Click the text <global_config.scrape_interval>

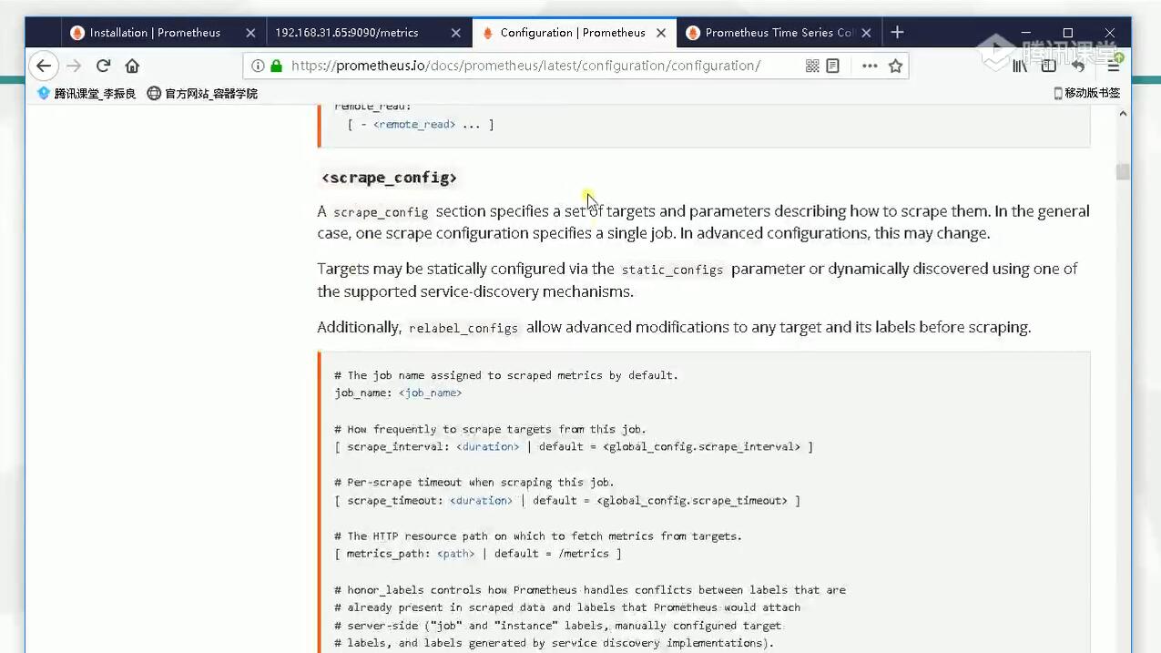coord(701,446)
